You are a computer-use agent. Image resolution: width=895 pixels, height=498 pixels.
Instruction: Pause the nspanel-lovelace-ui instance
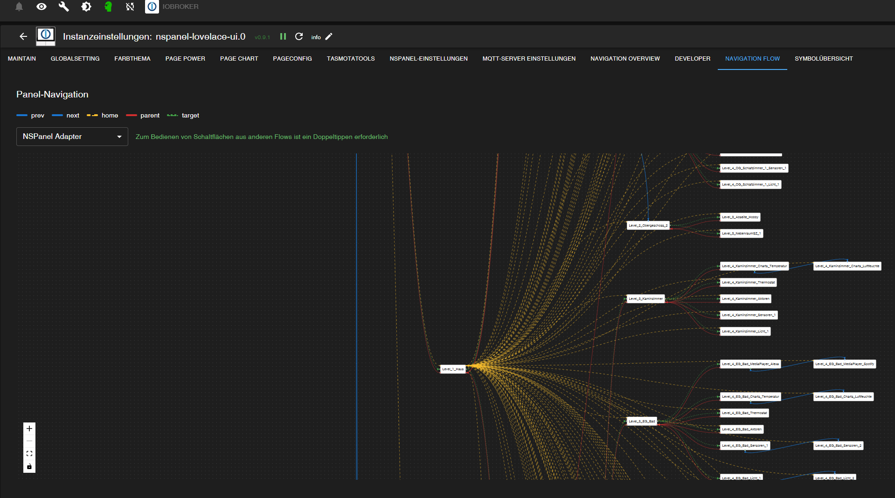(x=283, y=36)
